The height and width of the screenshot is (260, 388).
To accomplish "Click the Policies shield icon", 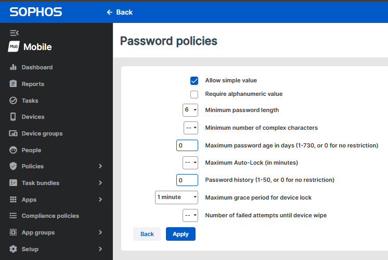I will click(13, 166).
